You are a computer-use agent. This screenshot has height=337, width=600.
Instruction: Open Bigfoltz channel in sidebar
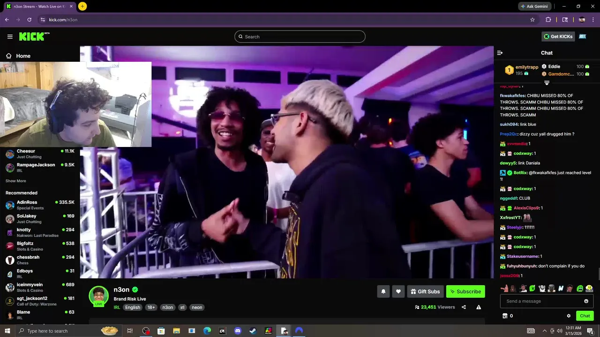pos(40,246)
